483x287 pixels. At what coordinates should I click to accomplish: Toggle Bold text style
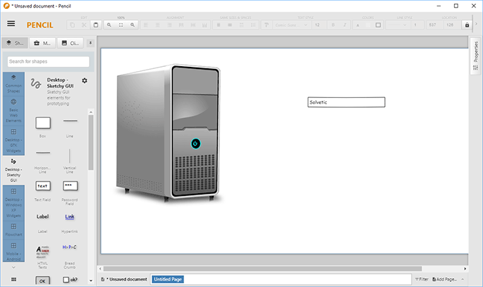coord(333,25)
